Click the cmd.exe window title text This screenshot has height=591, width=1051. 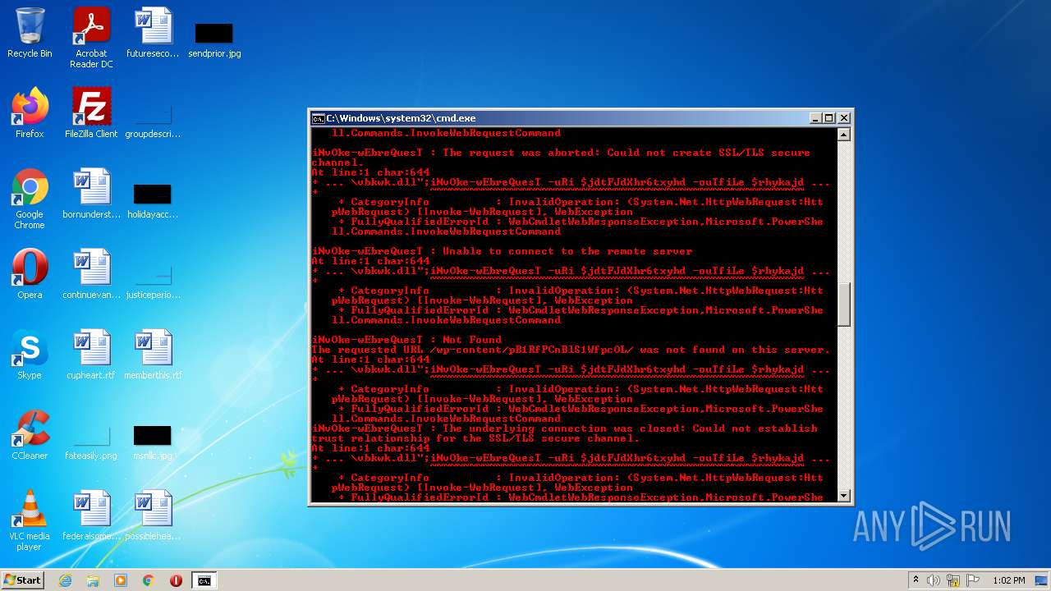pos(401,118)
